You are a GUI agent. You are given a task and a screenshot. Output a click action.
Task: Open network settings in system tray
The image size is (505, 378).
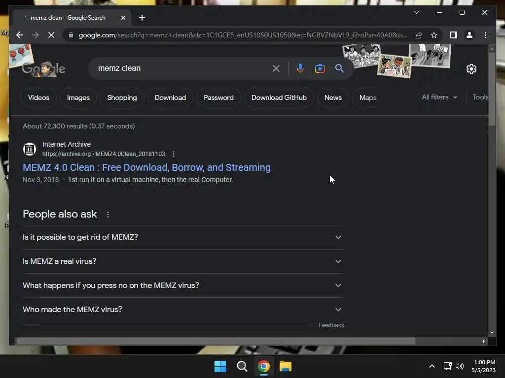[447, 366]
